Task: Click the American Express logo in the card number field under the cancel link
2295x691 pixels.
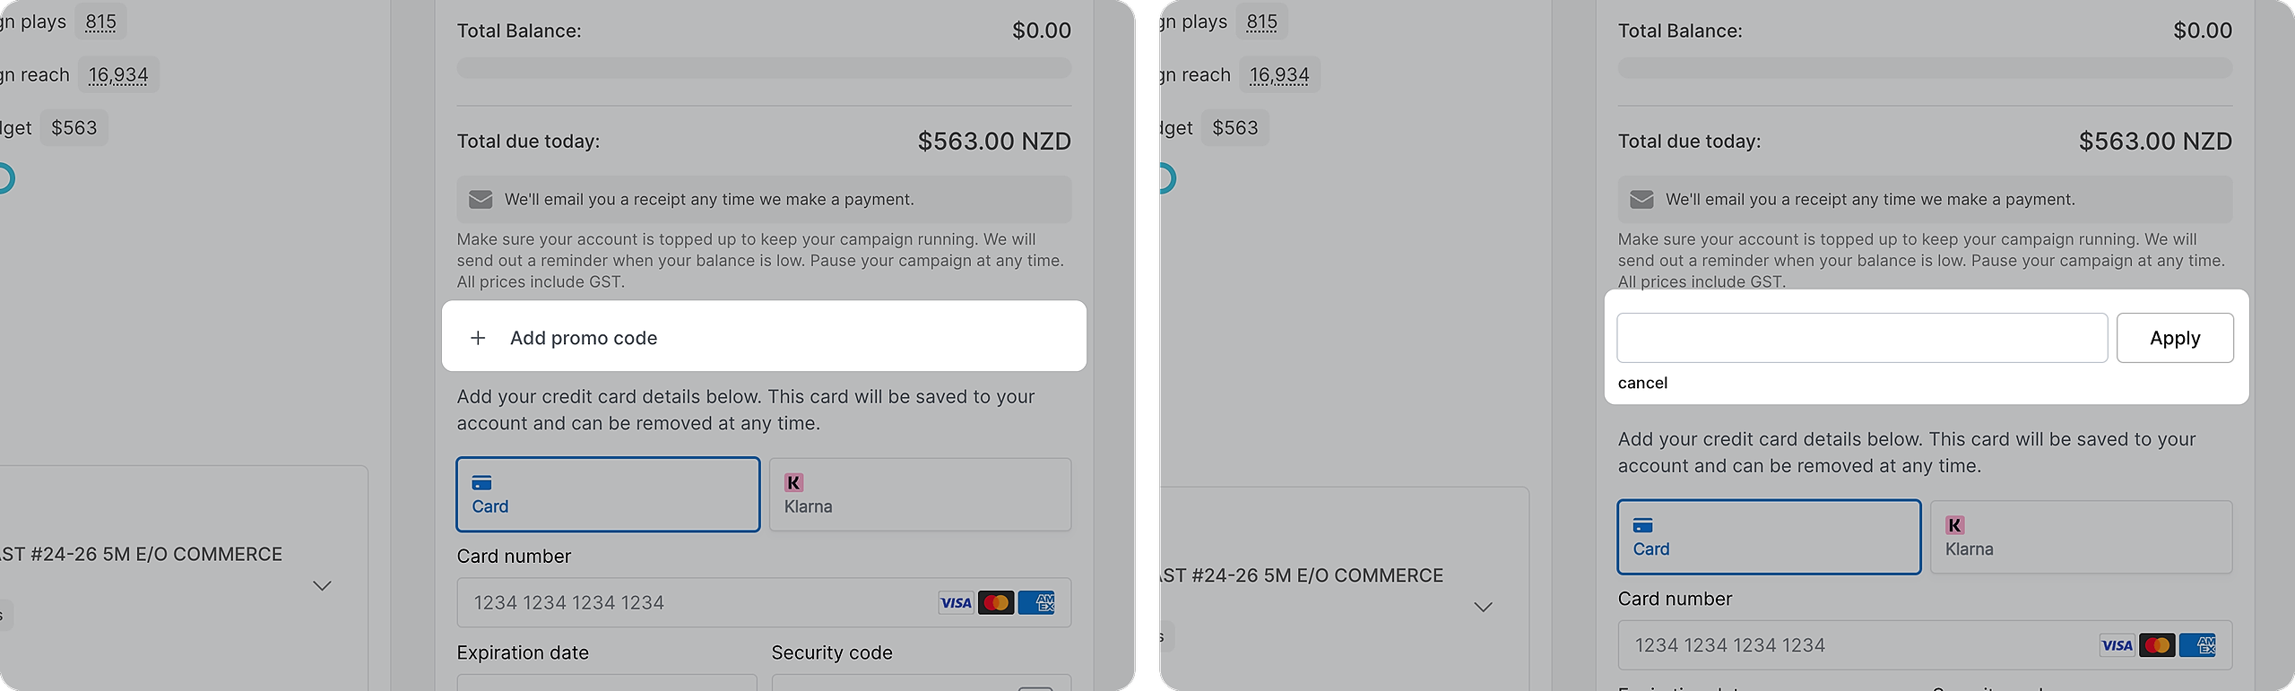Action: [2197, 645]
